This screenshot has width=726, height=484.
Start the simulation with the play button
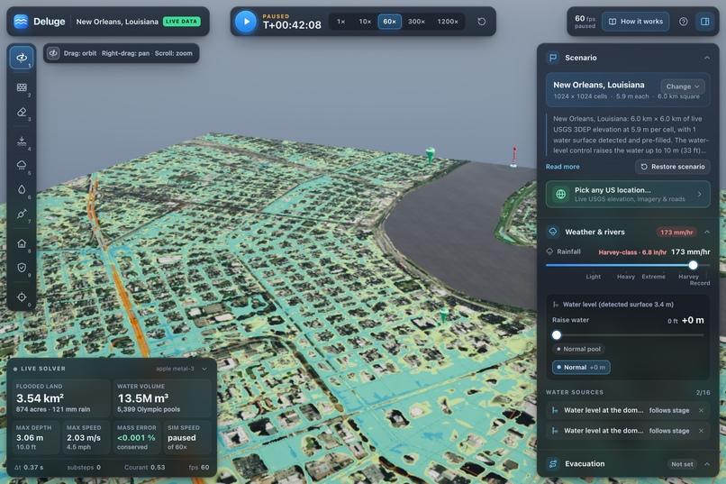[x=246, y=22]
